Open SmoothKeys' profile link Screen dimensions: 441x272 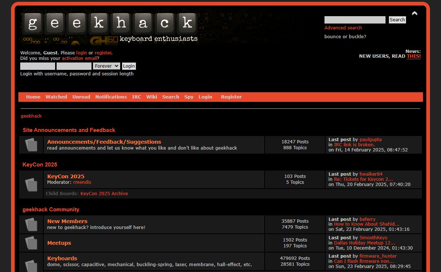coord(373,238)
